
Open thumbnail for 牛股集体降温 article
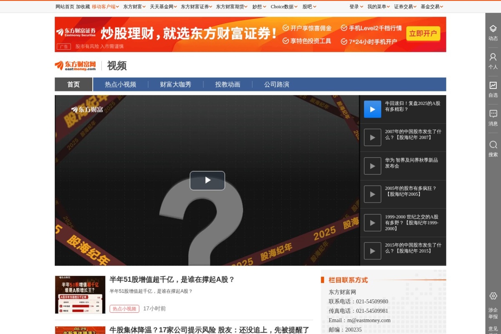tap(80, 330)
